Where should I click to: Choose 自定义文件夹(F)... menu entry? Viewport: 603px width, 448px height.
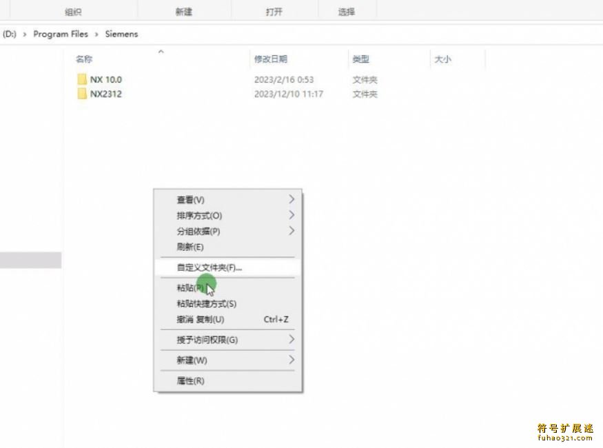[209, 267]
